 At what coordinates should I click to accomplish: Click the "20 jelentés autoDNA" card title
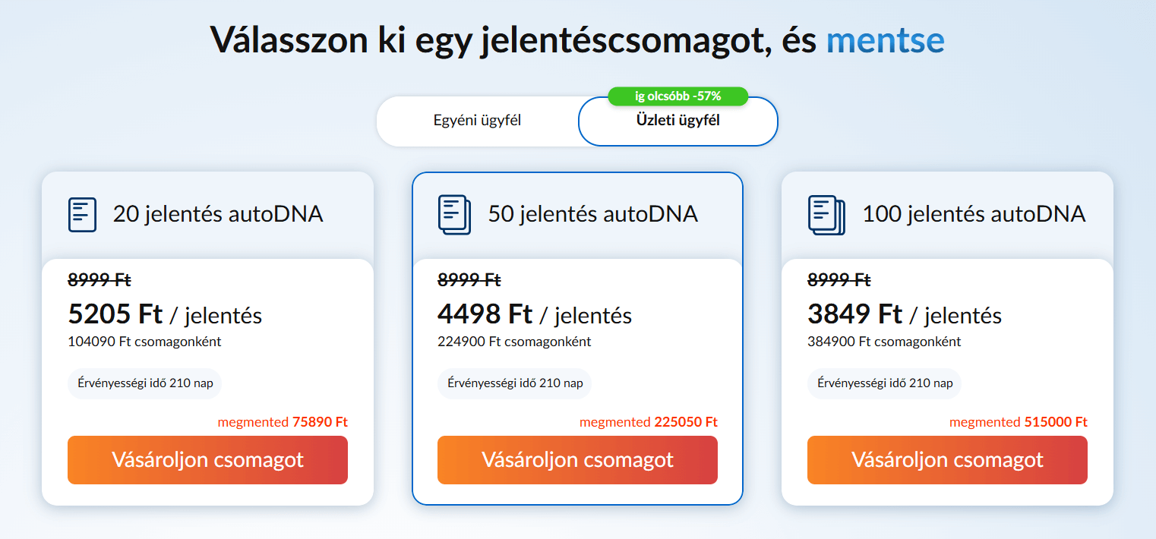coord(218,214)
